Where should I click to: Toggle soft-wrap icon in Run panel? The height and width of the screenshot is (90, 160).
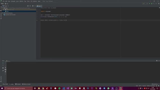(x=5, y=67)
